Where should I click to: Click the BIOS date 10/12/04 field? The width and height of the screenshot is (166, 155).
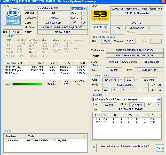click(113, 62)
